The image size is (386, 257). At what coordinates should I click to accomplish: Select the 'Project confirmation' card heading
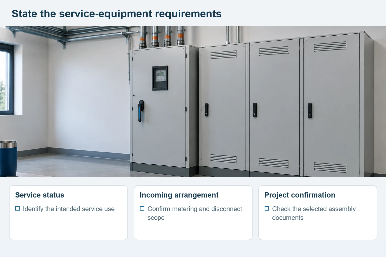click(x=300, y=195)
